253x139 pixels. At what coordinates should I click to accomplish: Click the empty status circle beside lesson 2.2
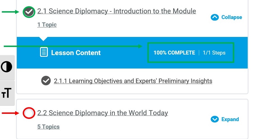29,113
